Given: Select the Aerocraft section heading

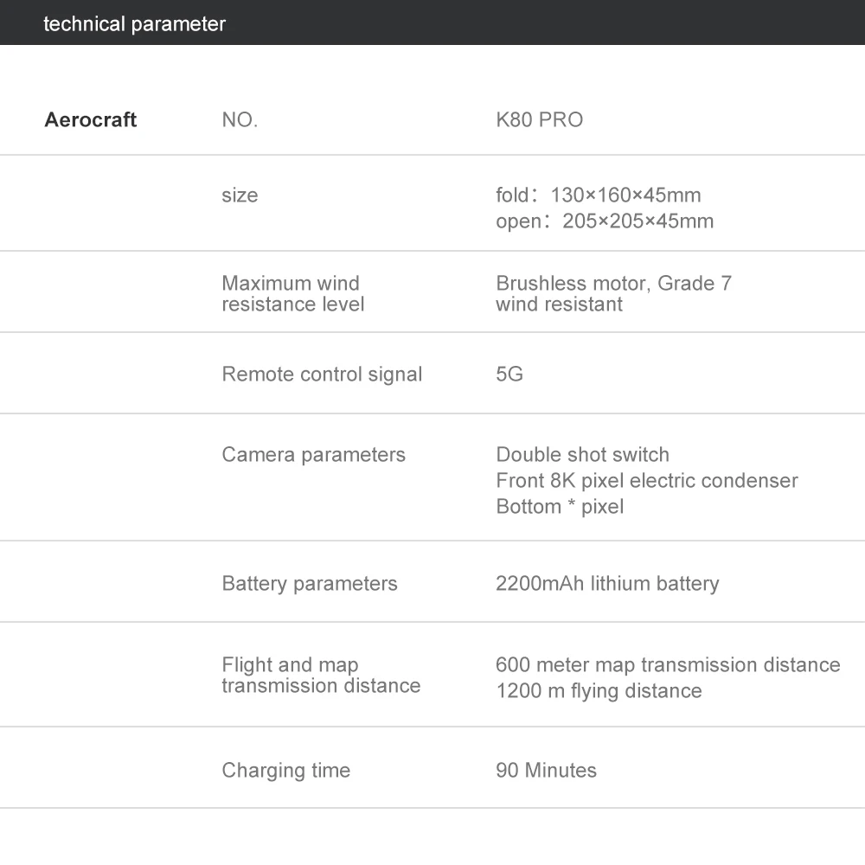Looking at the screenshot, I should [91, 119].
